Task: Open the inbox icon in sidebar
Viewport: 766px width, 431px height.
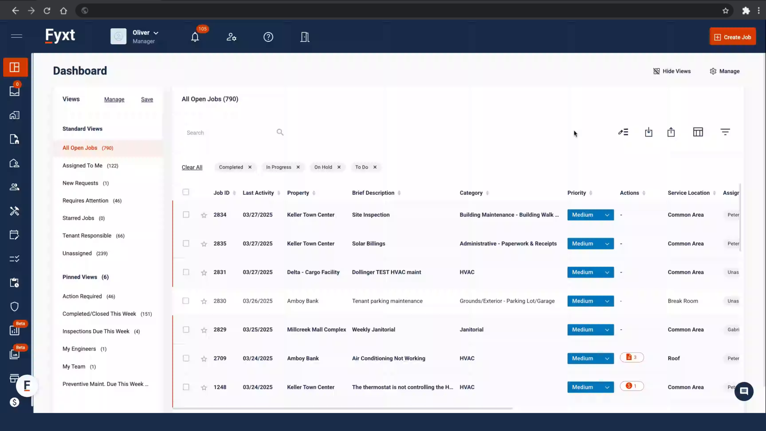Action: tap(15, 91)
